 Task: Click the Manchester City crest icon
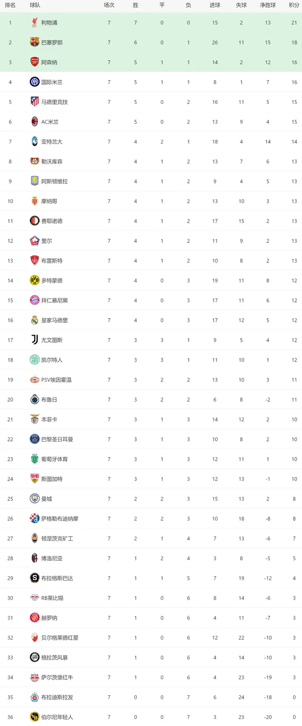(x=34, y=498)
